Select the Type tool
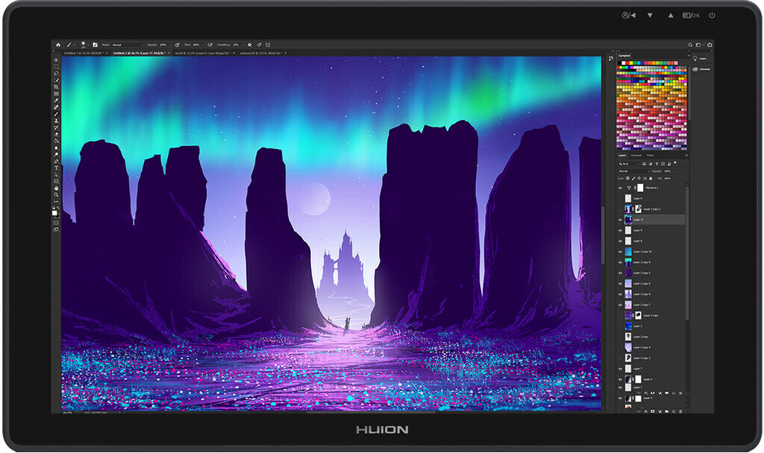 click(56, 168)
